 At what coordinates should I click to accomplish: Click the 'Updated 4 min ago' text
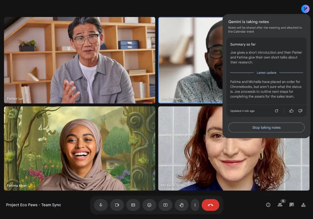[242, 111]
